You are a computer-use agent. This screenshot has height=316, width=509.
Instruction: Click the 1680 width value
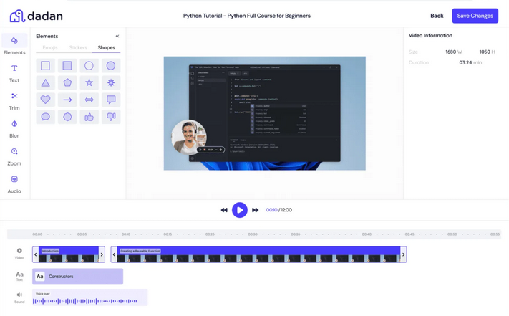[450, 52]
